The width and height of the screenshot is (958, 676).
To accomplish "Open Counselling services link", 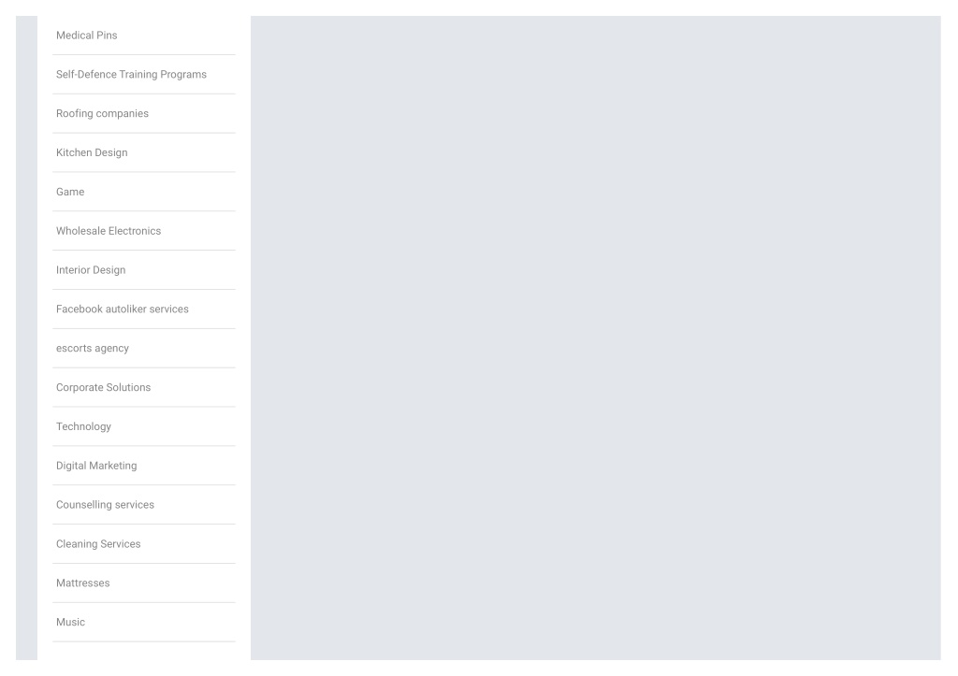I will [x=105, y=504].
